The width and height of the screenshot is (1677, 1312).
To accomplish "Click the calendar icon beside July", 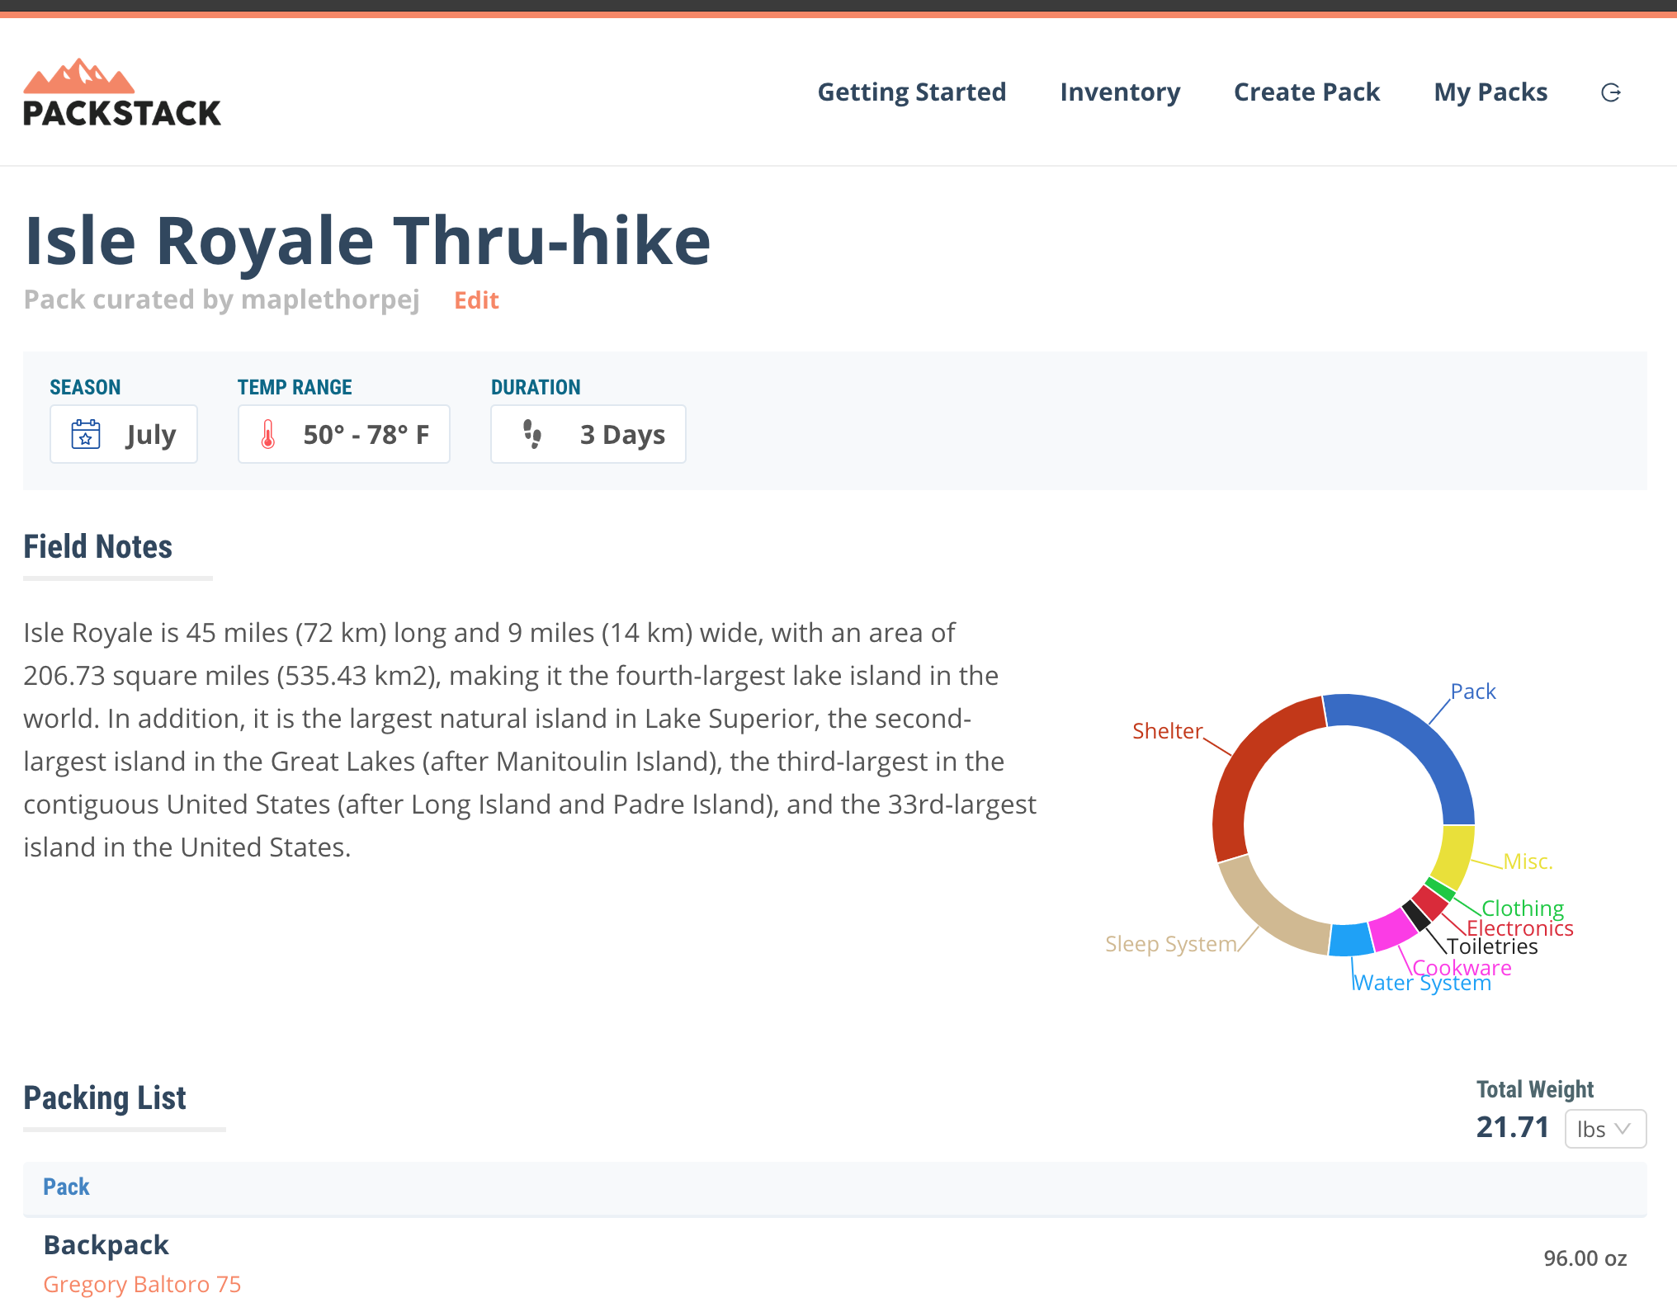I will 86,434.
